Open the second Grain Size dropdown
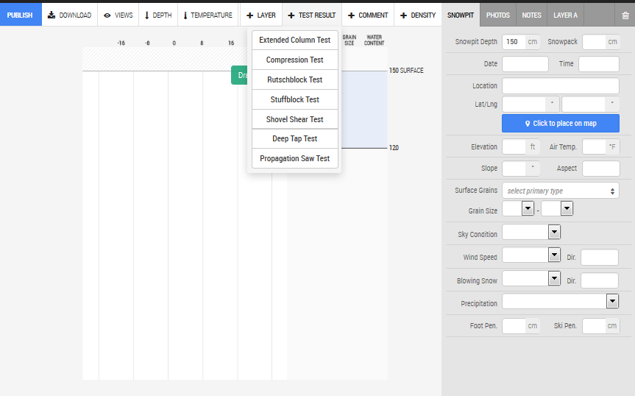 [557, 208]
